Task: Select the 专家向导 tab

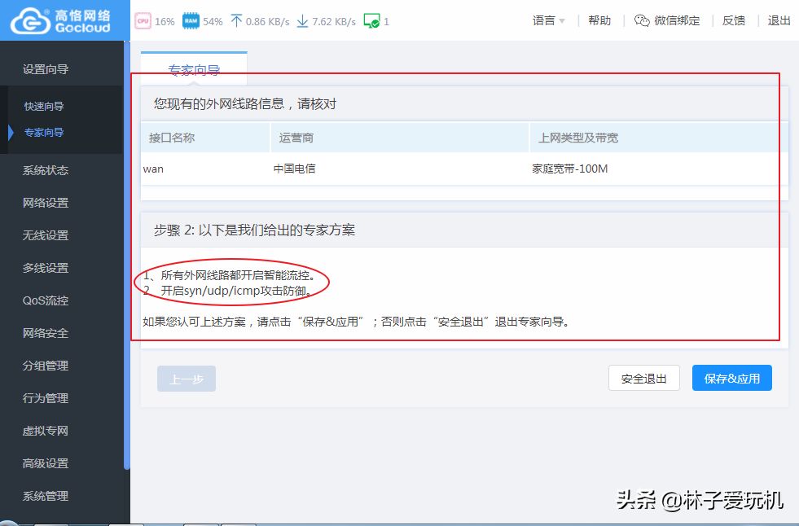Action: coord(194,69)
